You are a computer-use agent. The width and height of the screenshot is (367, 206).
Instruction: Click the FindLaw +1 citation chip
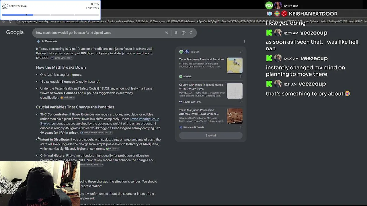tap(68, 98)
